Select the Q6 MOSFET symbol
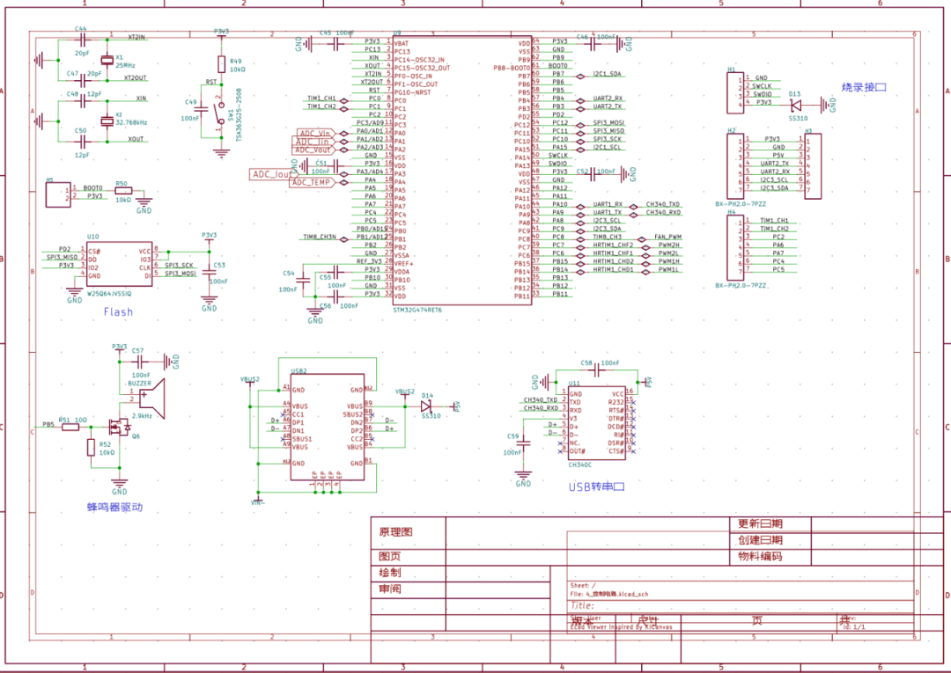The height and width of the screenshot is (673, 951). pyautogui.click(x=120, y=427)
